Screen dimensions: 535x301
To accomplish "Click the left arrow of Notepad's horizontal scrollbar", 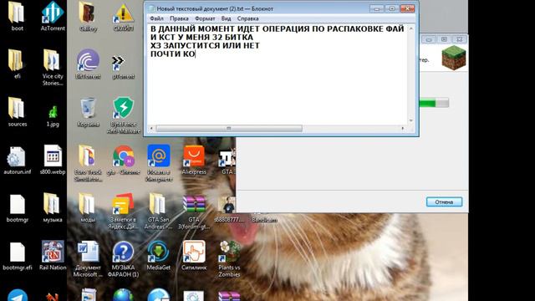I will pyautogui.click(x=151, y=129).
